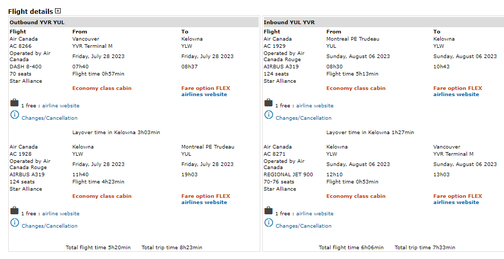Viewport: 504px width, 259px height.
Task: Click baggage icon for outbound AC 1928
Action: coord(14,211)
